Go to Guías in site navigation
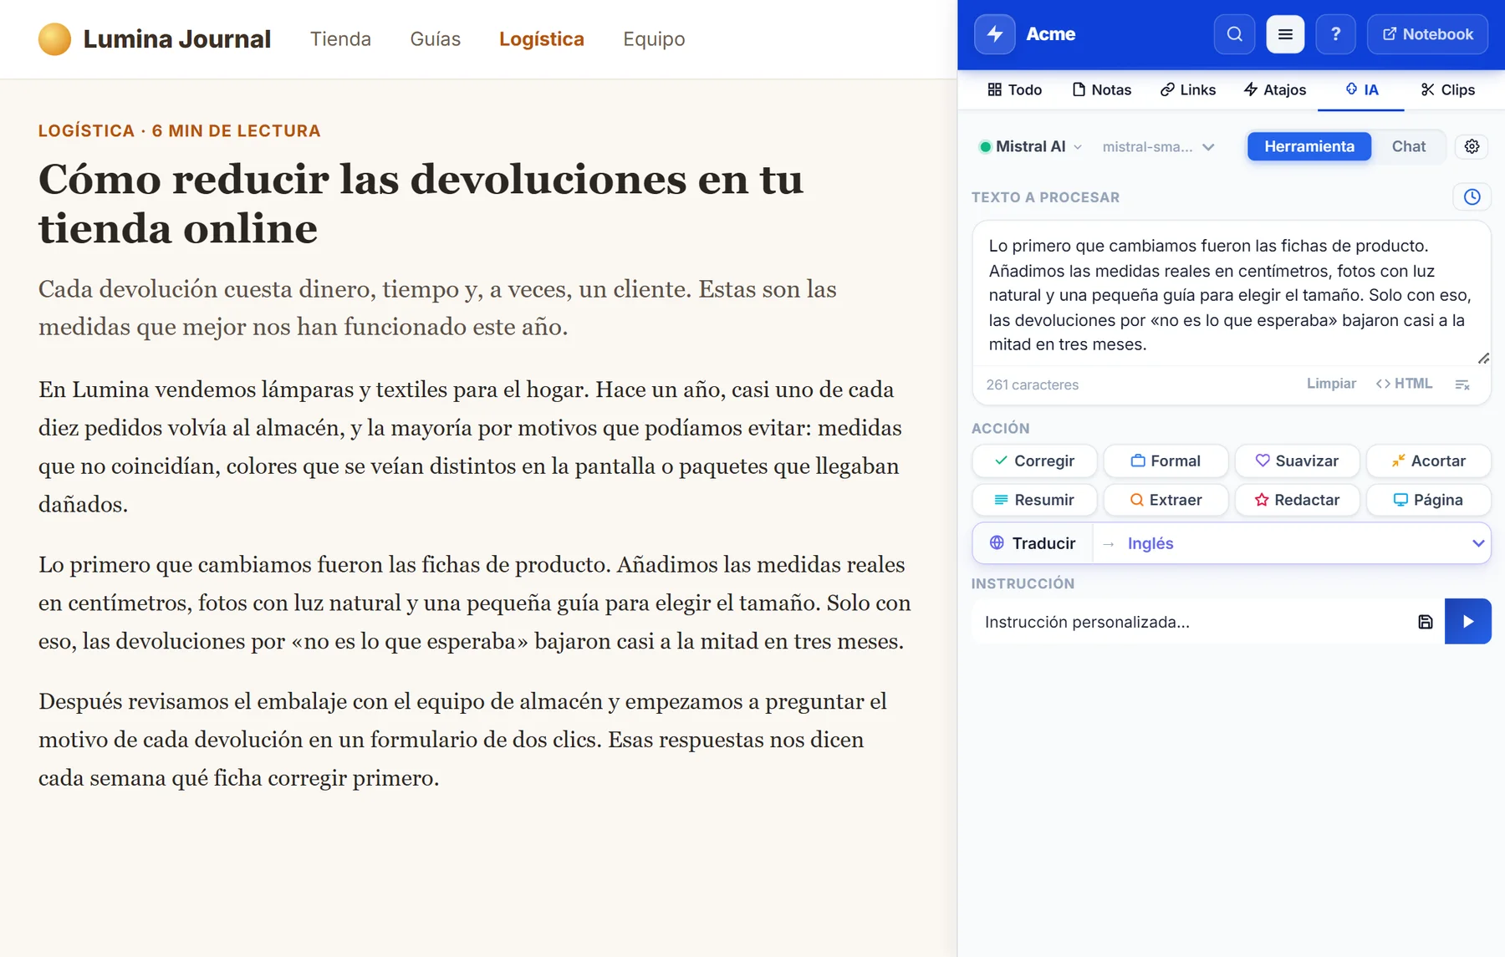 tap(435, 39)
